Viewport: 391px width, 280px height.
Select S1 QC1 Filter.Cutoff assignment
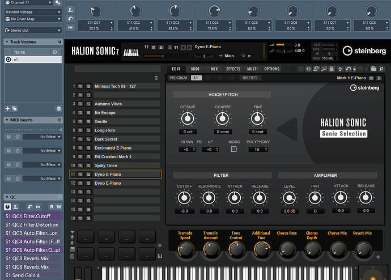pos(33,216)
